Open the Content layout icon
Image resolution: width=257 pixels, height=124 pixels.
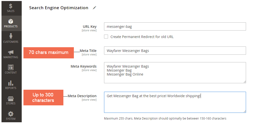coord(11,68)
